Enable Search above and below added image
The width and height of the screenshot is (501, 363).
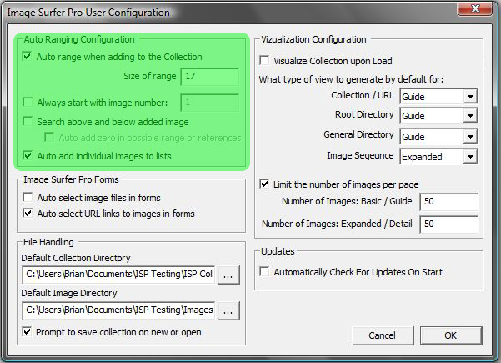[28, 121]
